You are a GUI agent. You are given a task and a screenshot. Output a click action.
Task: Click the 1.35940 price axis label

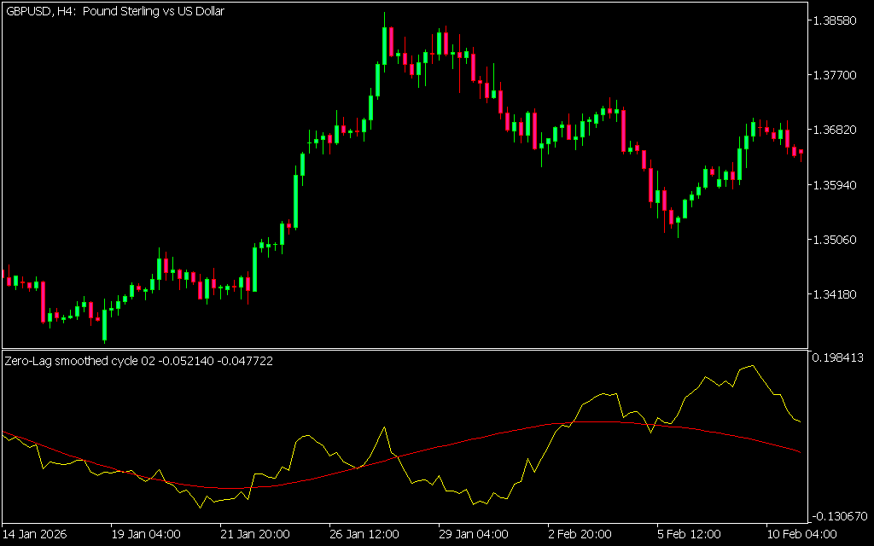(x=836, y=184)
